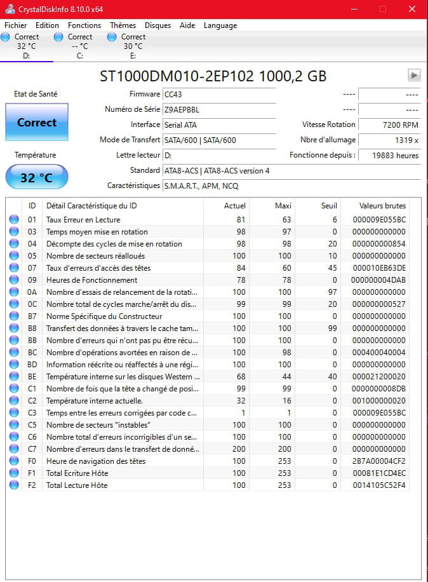
Task: Click the power-on count value 1319 x
Action: [389, 140]
